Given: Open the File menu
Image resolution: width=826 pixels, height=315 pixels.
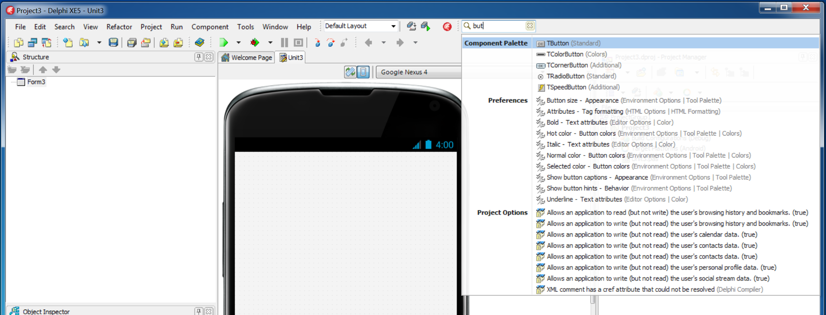Looking at the screenshot, I should click(20, 27).
